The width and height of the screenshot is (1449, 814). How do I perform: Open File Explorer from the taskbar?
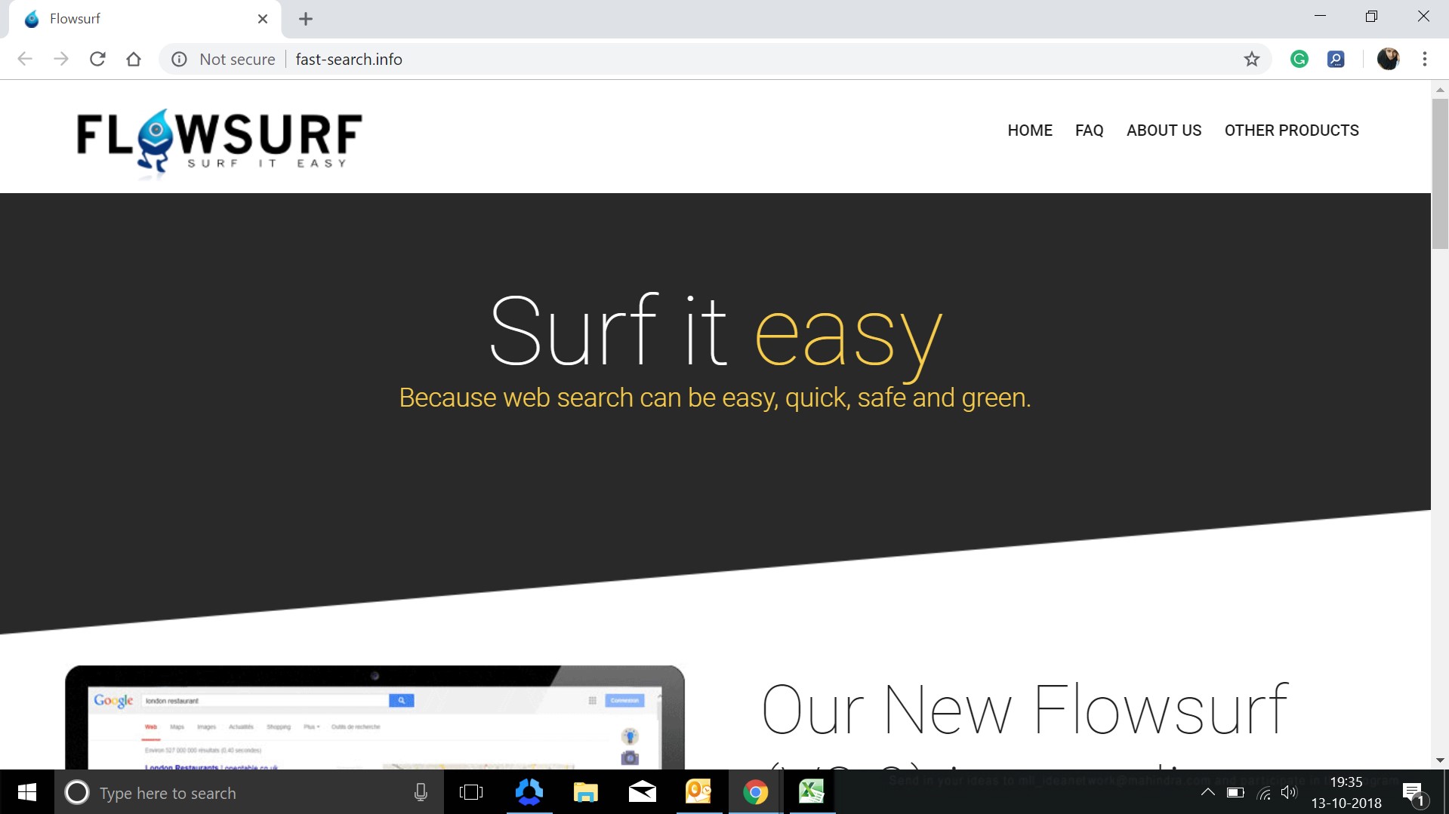pyautogui.click(x=585, y=792)
